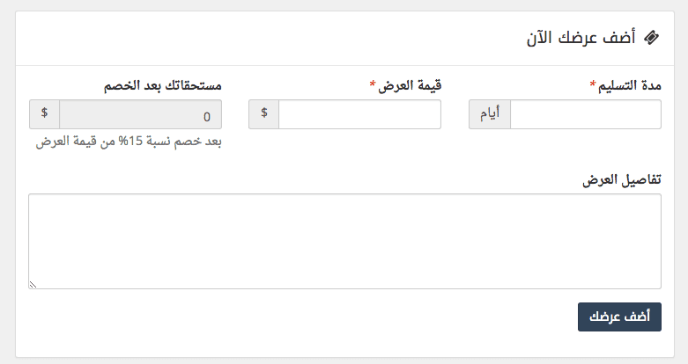Click the dollar sign beside the earnings field
Viewport: 688px width, 364px height.
coord(44,115)
